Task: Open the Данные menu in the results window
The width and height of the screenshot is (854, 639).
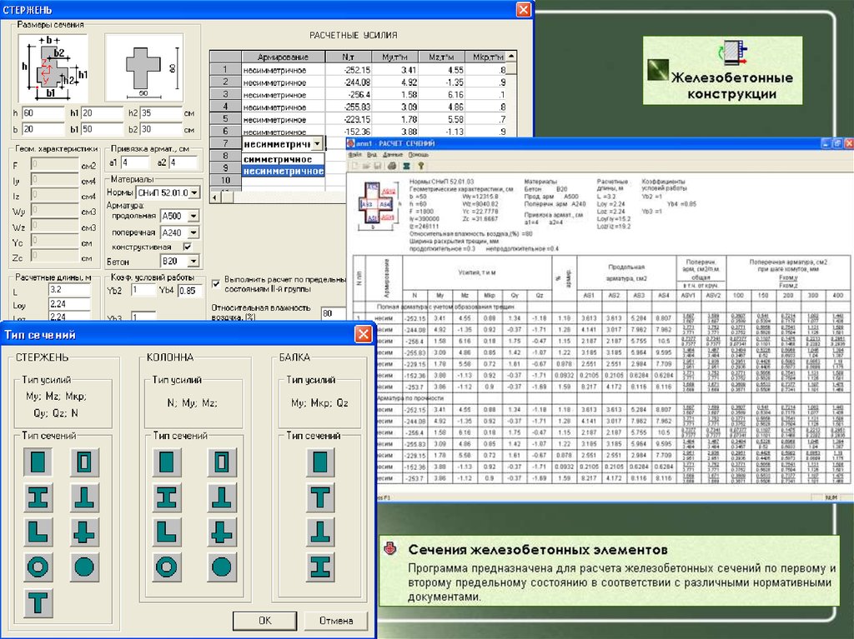Action: click(x=393, y=155)
